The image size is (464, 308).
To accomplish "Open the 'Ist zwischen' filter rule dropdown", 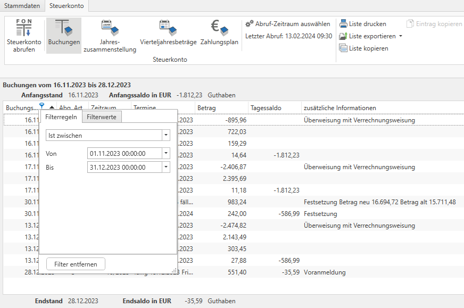I will pyautogui.click(x=166, y=136).
